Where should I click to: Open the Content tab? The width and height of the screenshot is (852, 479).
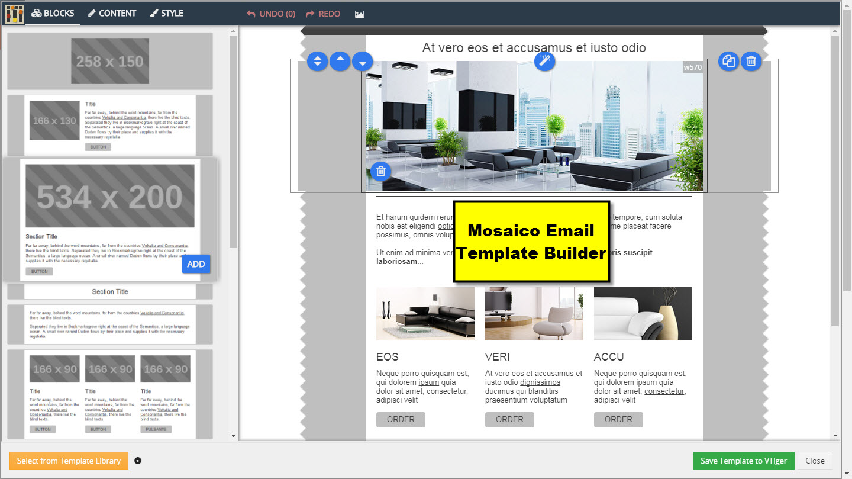112,13
